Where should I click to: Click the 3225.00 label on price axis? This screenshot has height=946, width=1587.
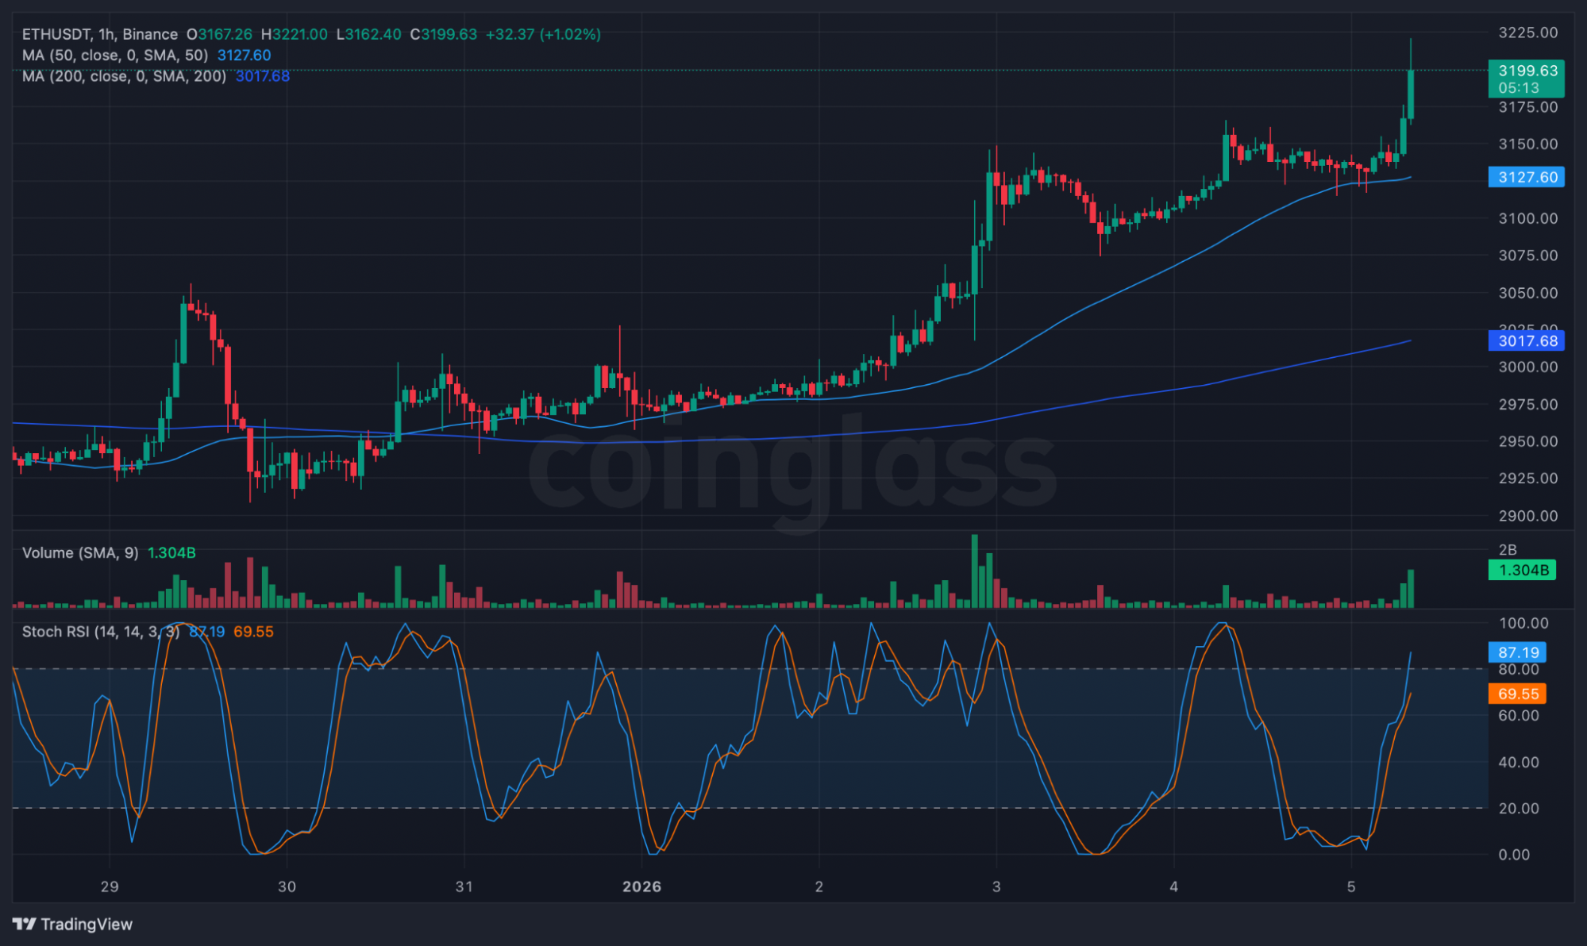[x=1527, y=33]
